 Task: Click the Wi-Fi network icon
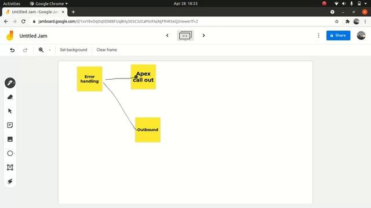click(x=336, y=3)
